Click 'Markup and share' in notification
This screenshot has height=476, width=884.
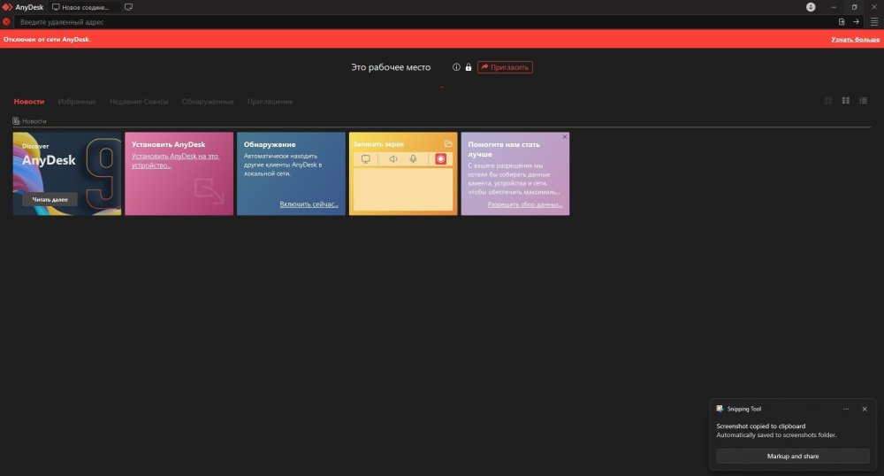[x=793, y=457]
